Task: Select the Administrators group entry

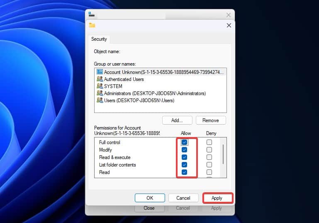Action: 155,93
